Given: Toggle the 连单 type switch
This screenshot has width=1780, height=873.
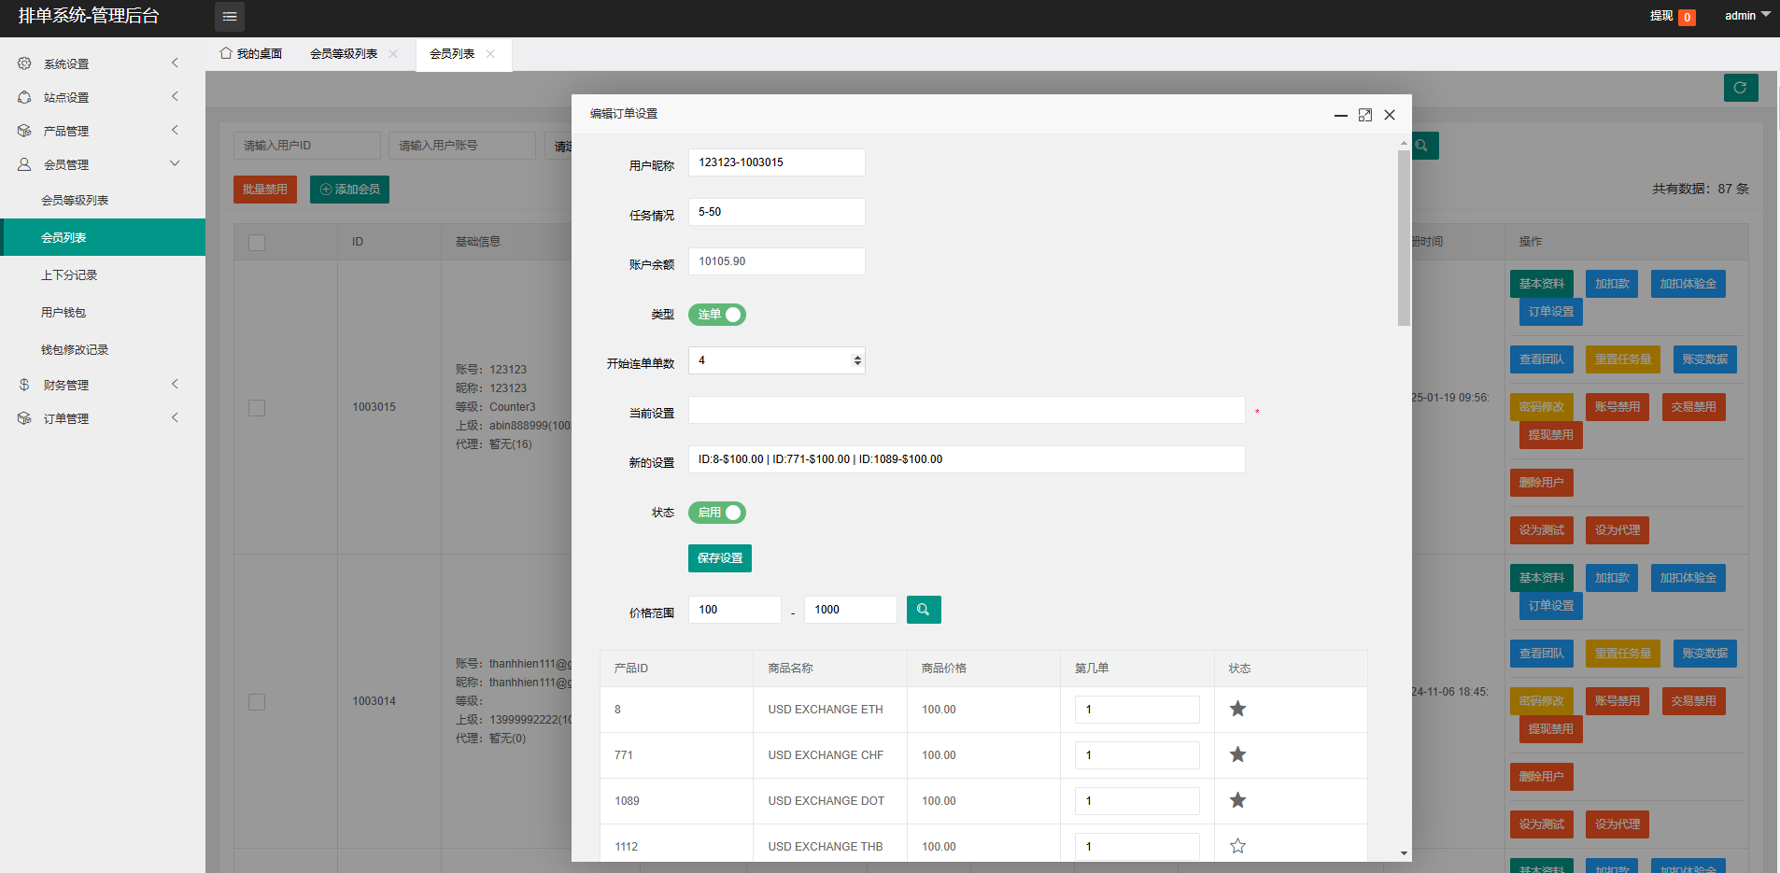Looking at the screenshot, I should tap(716, 315).
